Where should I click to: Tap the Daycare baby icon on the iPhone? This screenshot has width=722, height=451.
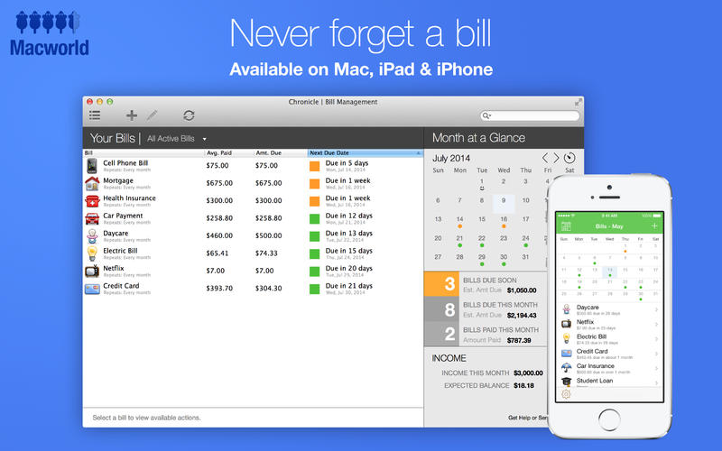click(x=567, y=309)
